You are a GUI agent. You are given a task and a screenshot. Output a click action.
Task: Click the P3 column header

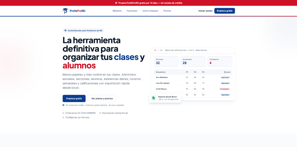(x=203, y=72)
